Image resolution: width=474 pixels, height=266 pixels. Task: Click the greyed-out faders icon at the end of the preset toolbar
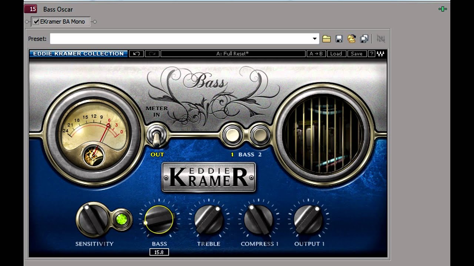(381, 39)
